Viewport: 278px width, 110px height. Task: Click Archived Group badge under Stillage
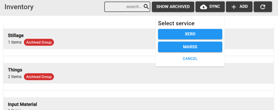click(x=39, y=42)
